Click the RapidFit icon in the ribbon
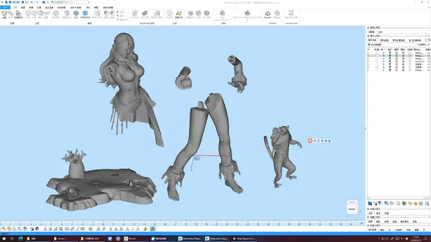Viewport: 431px width, 242px height. coord(267,14)
